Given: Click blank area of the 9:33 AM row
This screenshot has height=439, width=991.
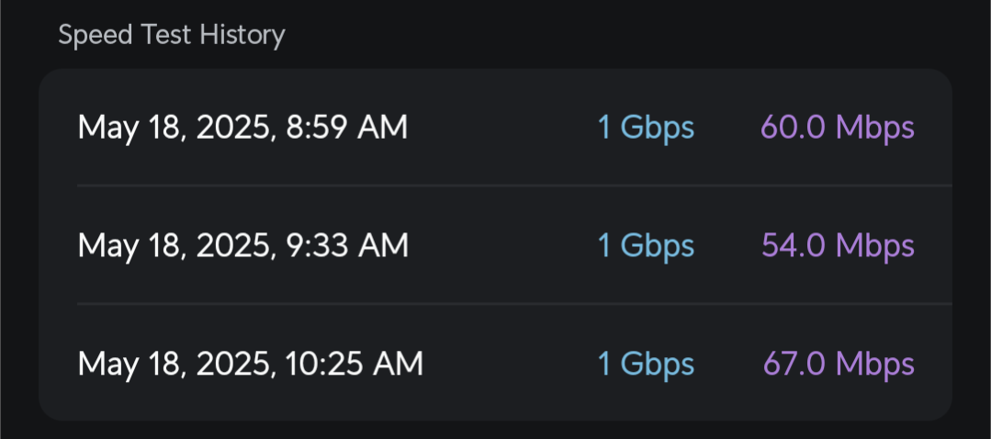Looking at the screenshot, I should [x=502, y=246].
